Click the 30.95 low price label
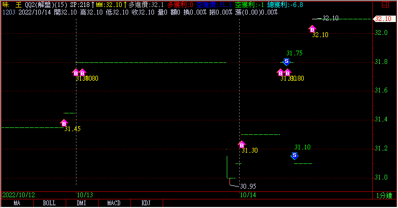This screenshot has height=208, width=398. (x=248, y=187)
